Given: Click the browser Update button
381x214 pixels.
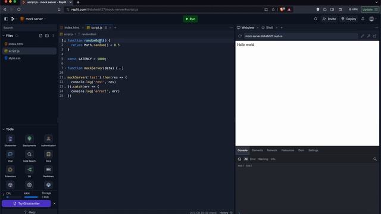Looking at the screenshot, I should (370, 10).
